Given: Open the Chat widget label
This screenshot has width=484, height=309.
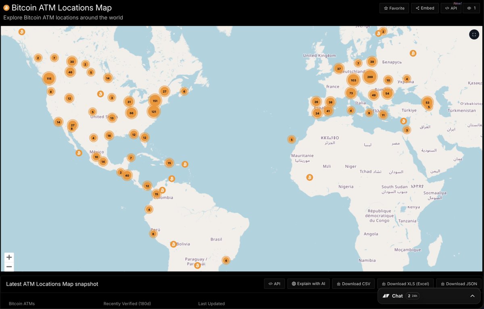Looking at the screenshot, I should (397, 296).
